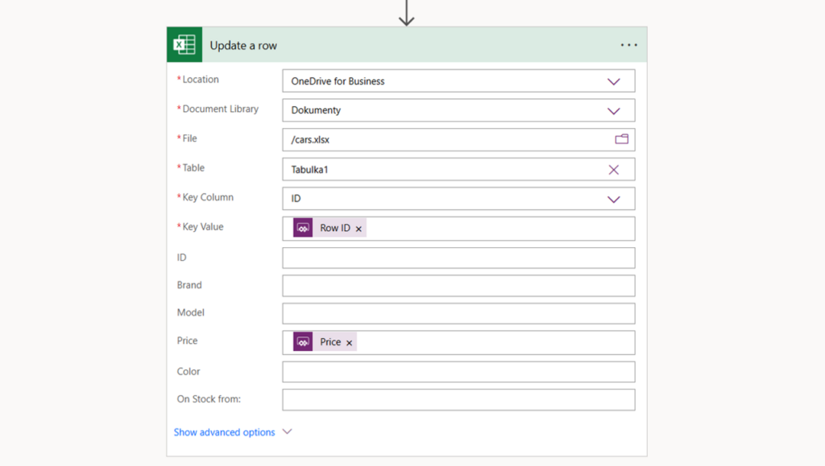The image size is (825, 466).
Task: Remove the Price dynamic token
Action: [x=349, y=343]
